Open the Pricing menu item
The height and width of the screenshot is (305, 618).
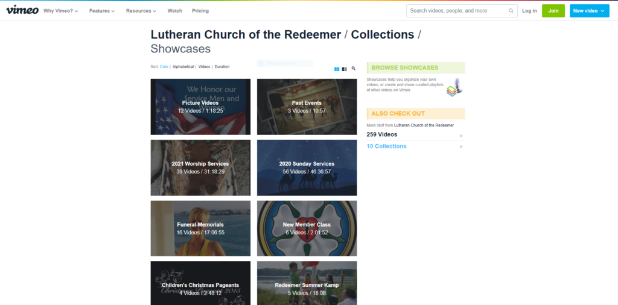click(x=200, y=11)
